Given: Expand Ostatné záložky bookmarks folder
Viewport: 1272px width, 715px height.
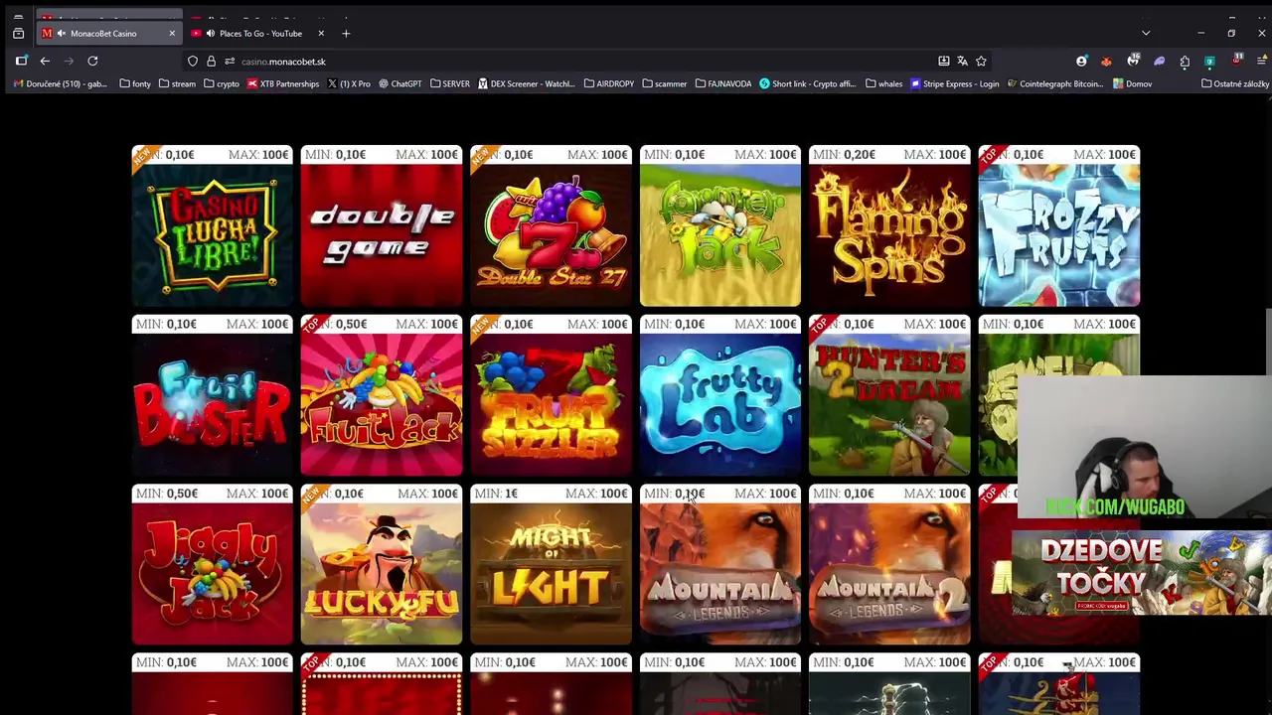Looking at the screenshot, I should pyautogui.click(x=1235, y=84).
